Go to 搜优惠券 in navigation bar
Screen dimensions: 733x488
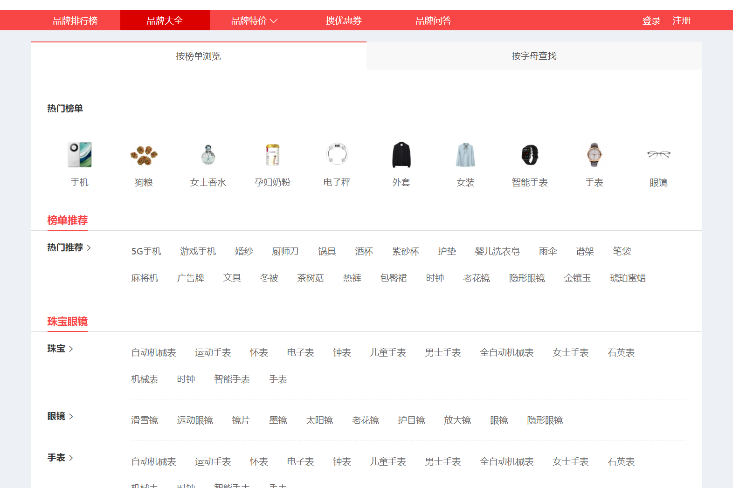pos(344,21)
